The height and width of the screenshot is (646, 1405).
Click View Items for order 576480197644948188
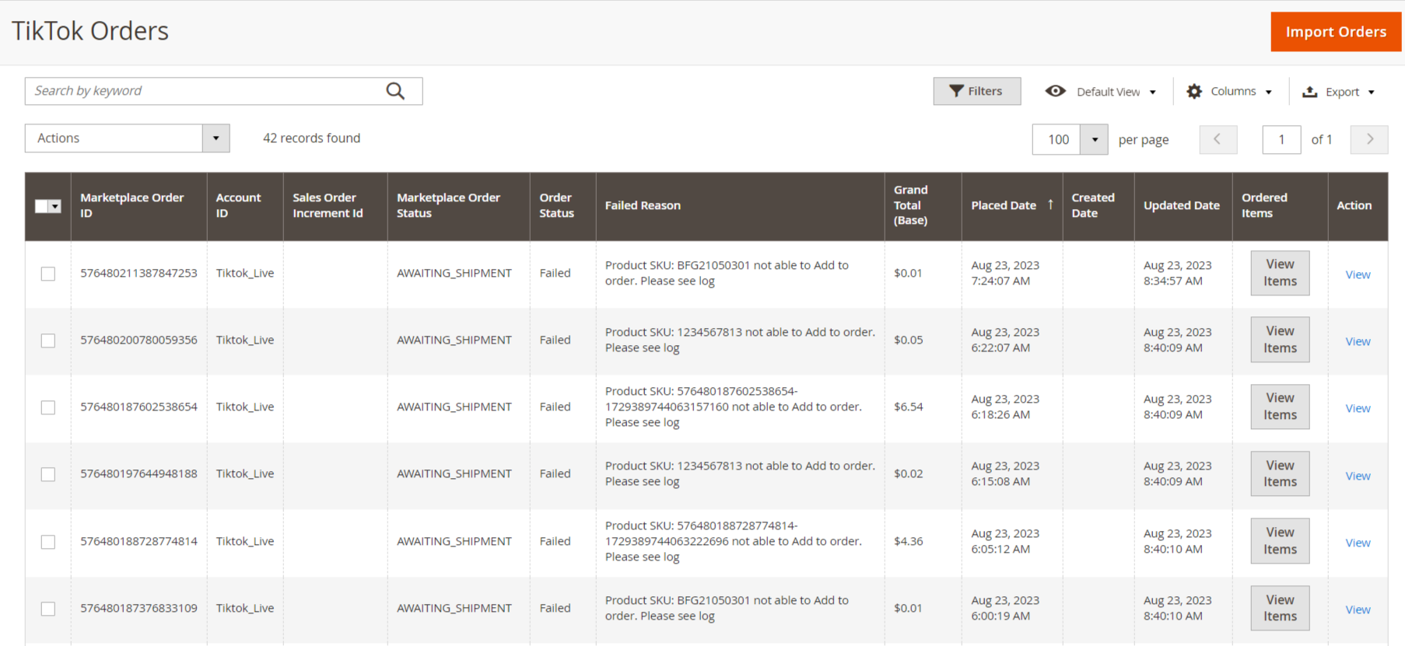(x=1280, y=473)
